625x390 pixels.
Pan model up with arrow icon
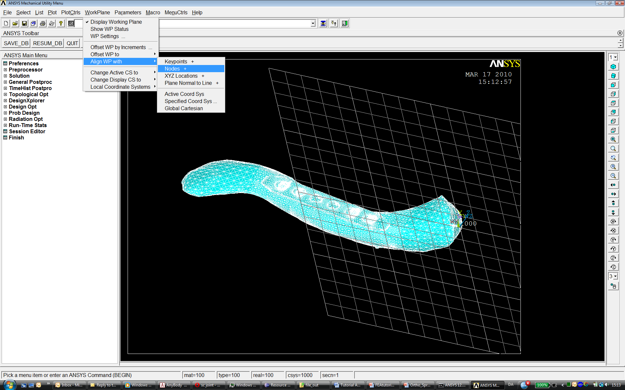pyautogui.click(x=613, y=203)
